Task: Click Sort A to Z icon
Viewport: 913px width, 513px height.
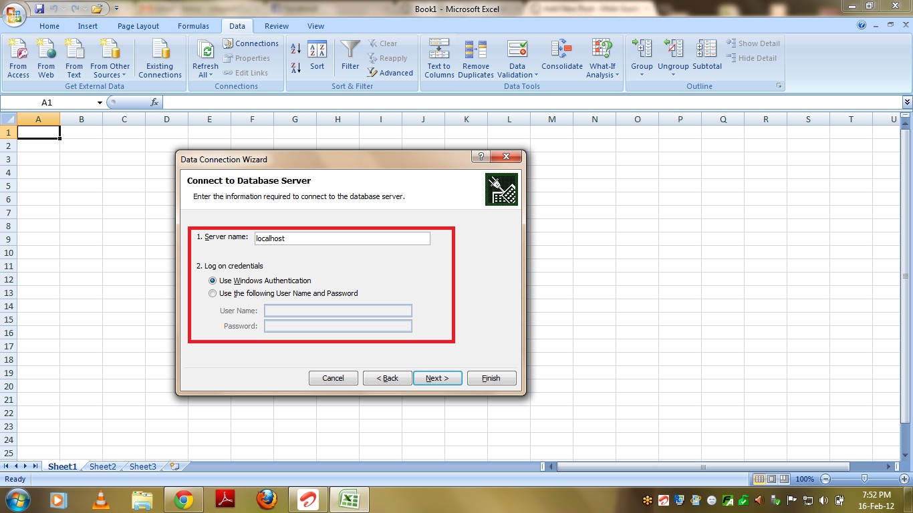Action: point(296,48)
